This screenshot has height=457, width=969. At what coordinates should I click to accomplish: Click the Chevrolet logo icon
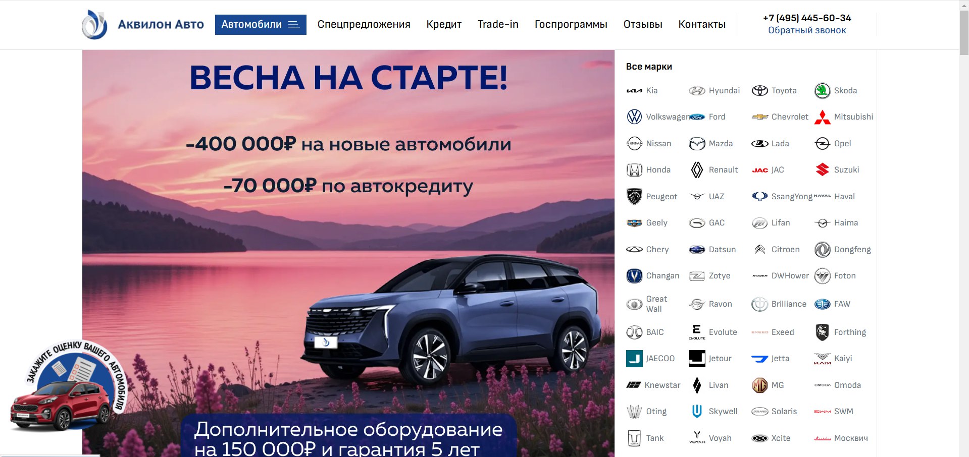pyautogui.click(x=759, y=117)
